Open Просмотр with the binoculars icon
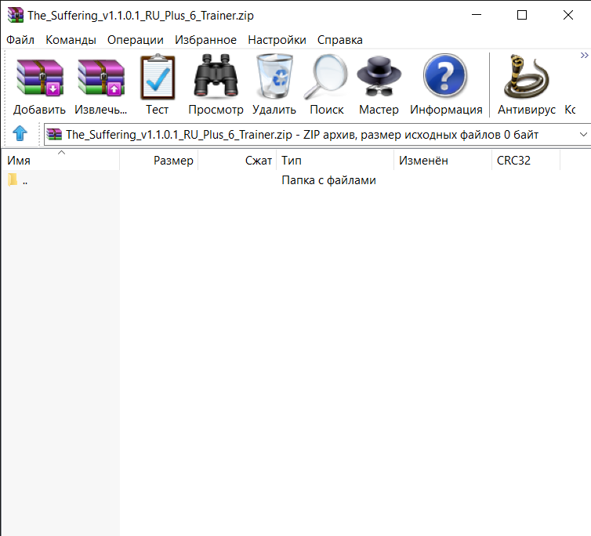 tap(216, 75)
